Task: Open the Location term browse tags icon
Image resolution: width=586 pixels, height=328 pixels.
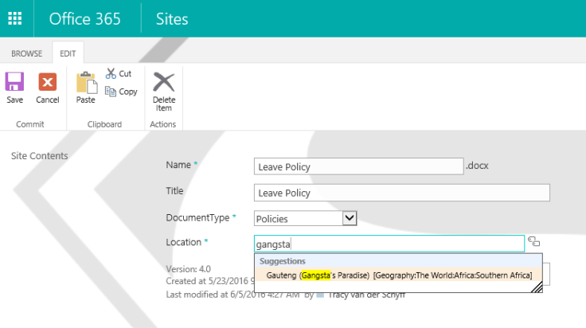Action: click(534, 242)
